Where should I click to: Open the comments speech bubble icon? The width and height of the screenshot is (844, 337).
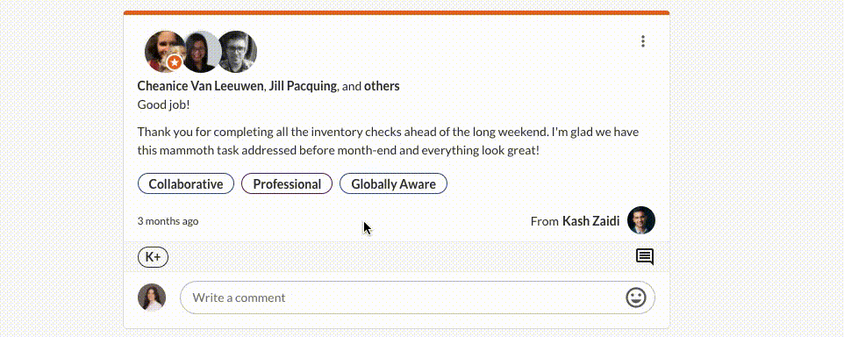(644, 257)
